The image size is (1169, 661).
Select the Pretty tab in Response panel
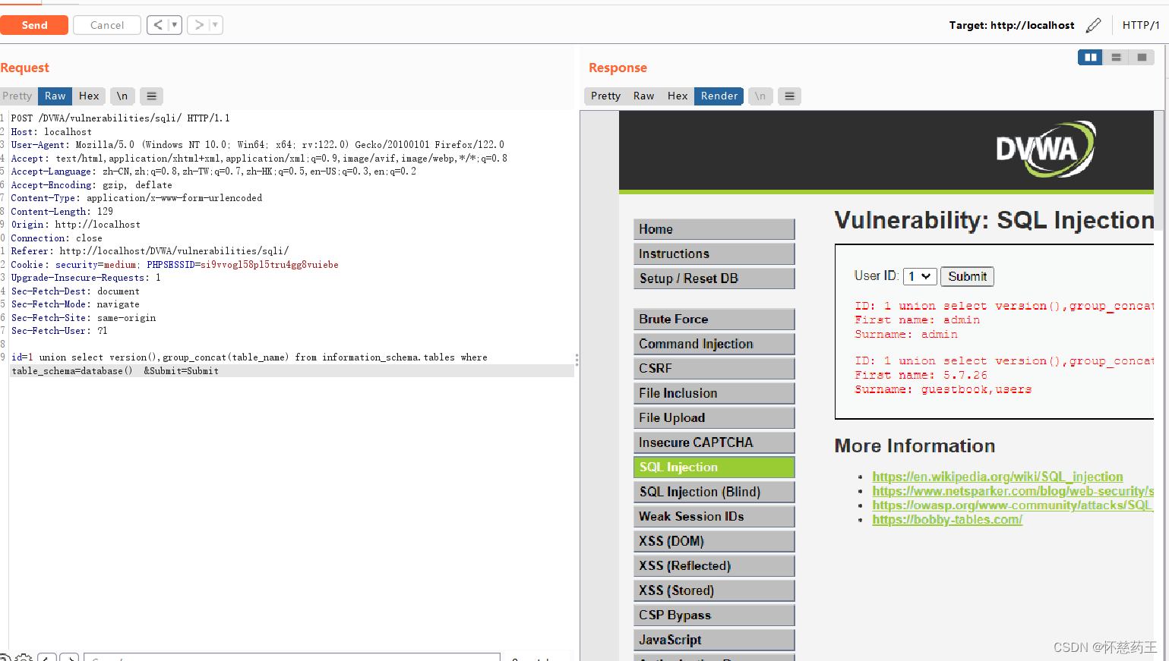(x=605, y=96)
